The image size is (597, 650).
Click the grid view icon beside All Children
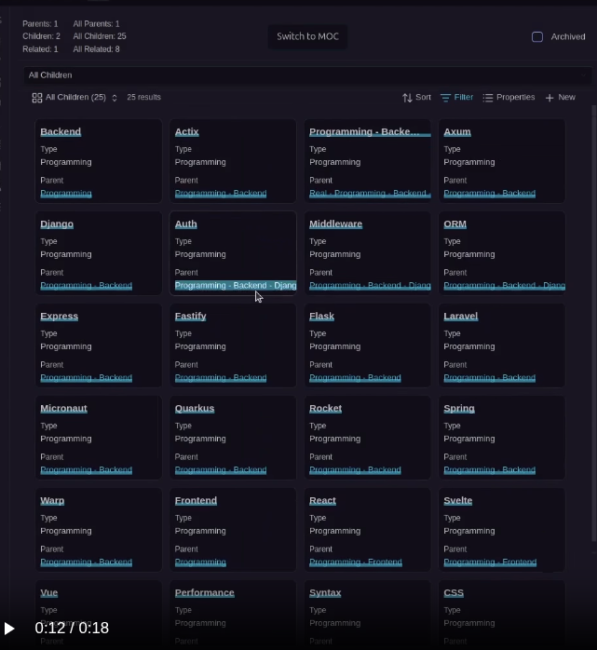point(37,98)
